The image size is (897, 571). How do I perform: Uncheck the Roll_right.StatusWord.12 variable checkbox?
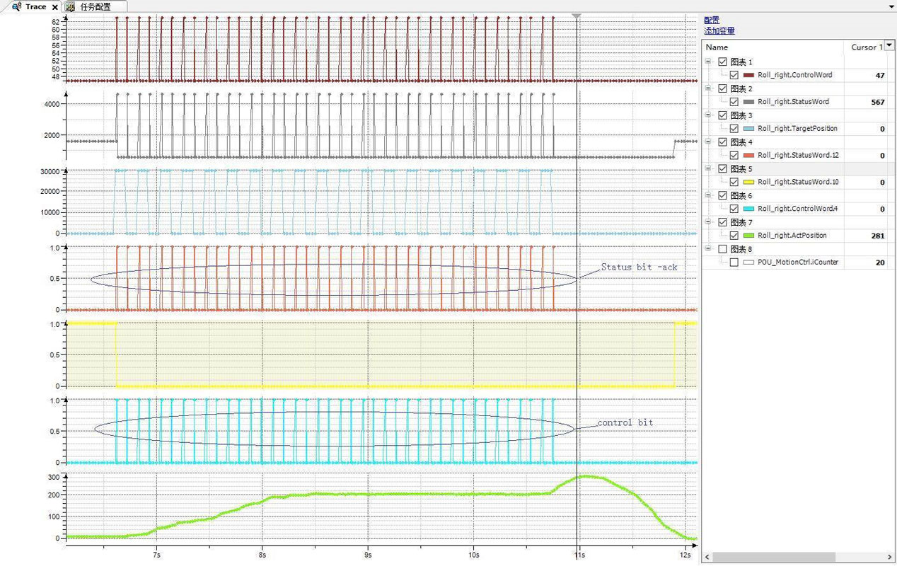tap(734, 155)
